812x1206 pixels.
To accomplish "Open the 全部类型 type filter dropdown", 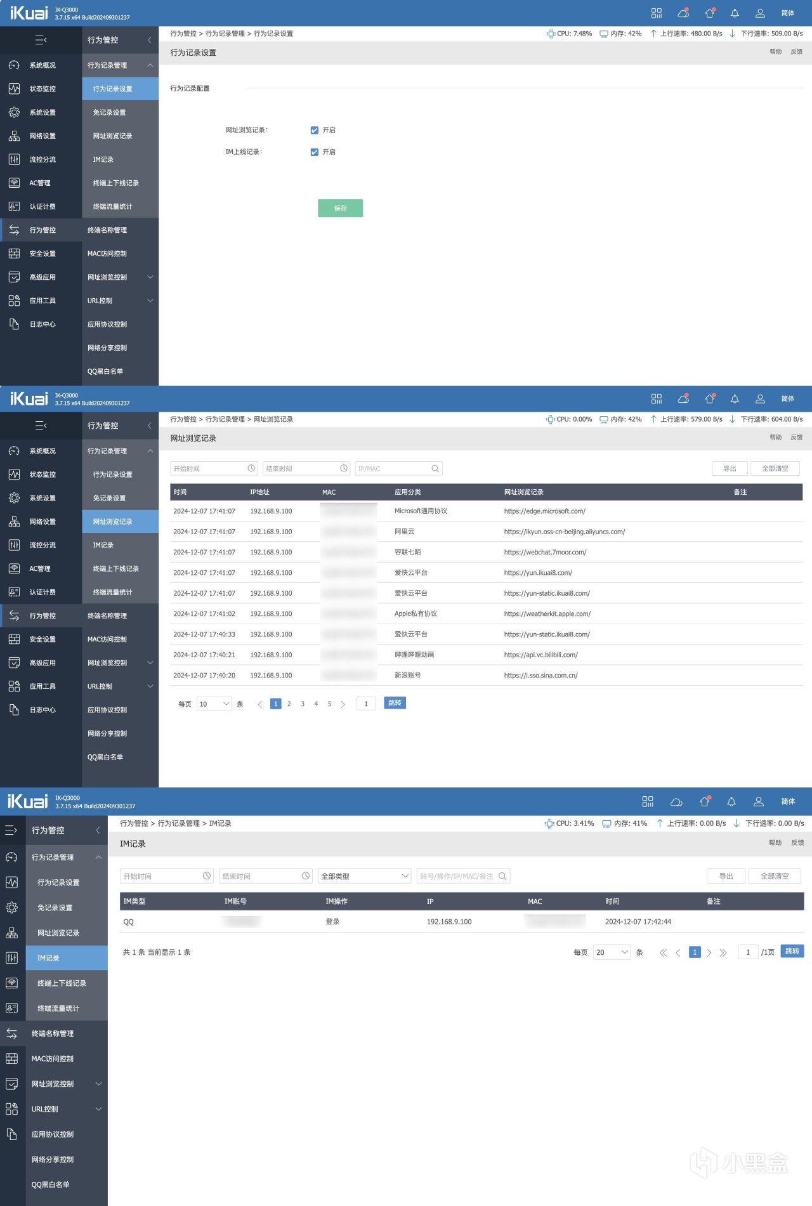I will tap(365, 876).
